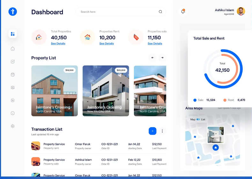Click the $20,200 price badge
Viewport: 252px width, 179px height.
[x=121, y=70]
